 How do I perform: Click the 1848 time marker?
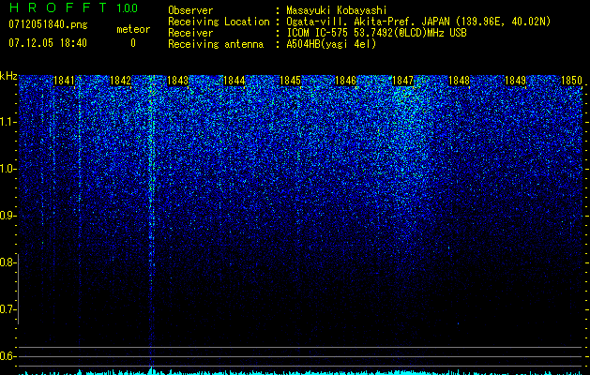tap(459, 81)
